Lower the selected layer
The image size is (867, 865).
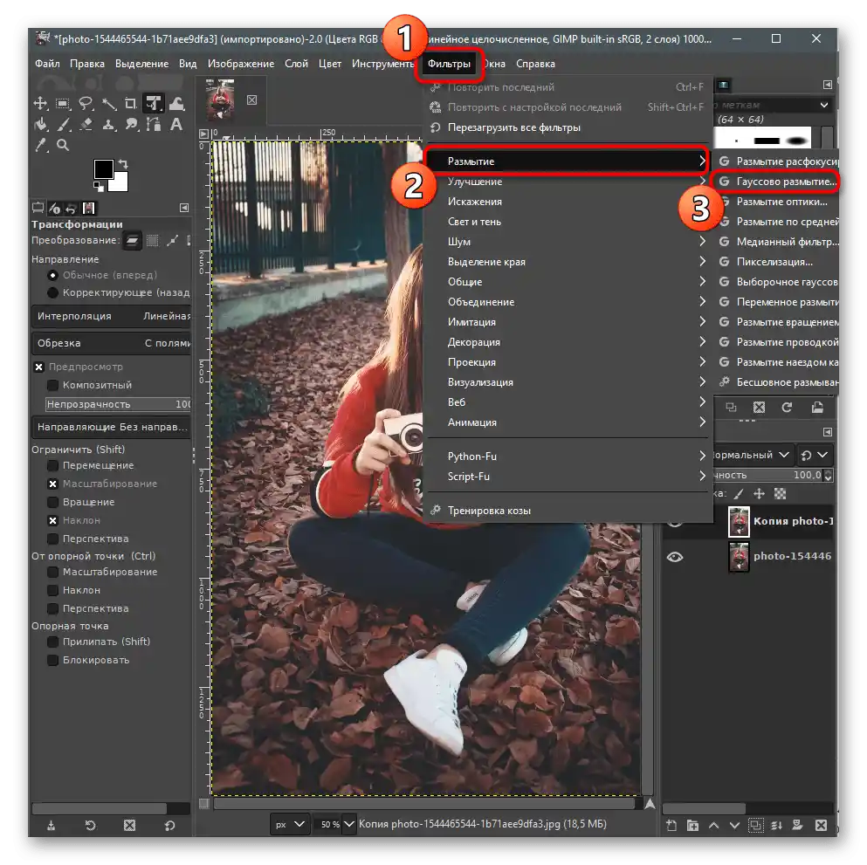734,825
